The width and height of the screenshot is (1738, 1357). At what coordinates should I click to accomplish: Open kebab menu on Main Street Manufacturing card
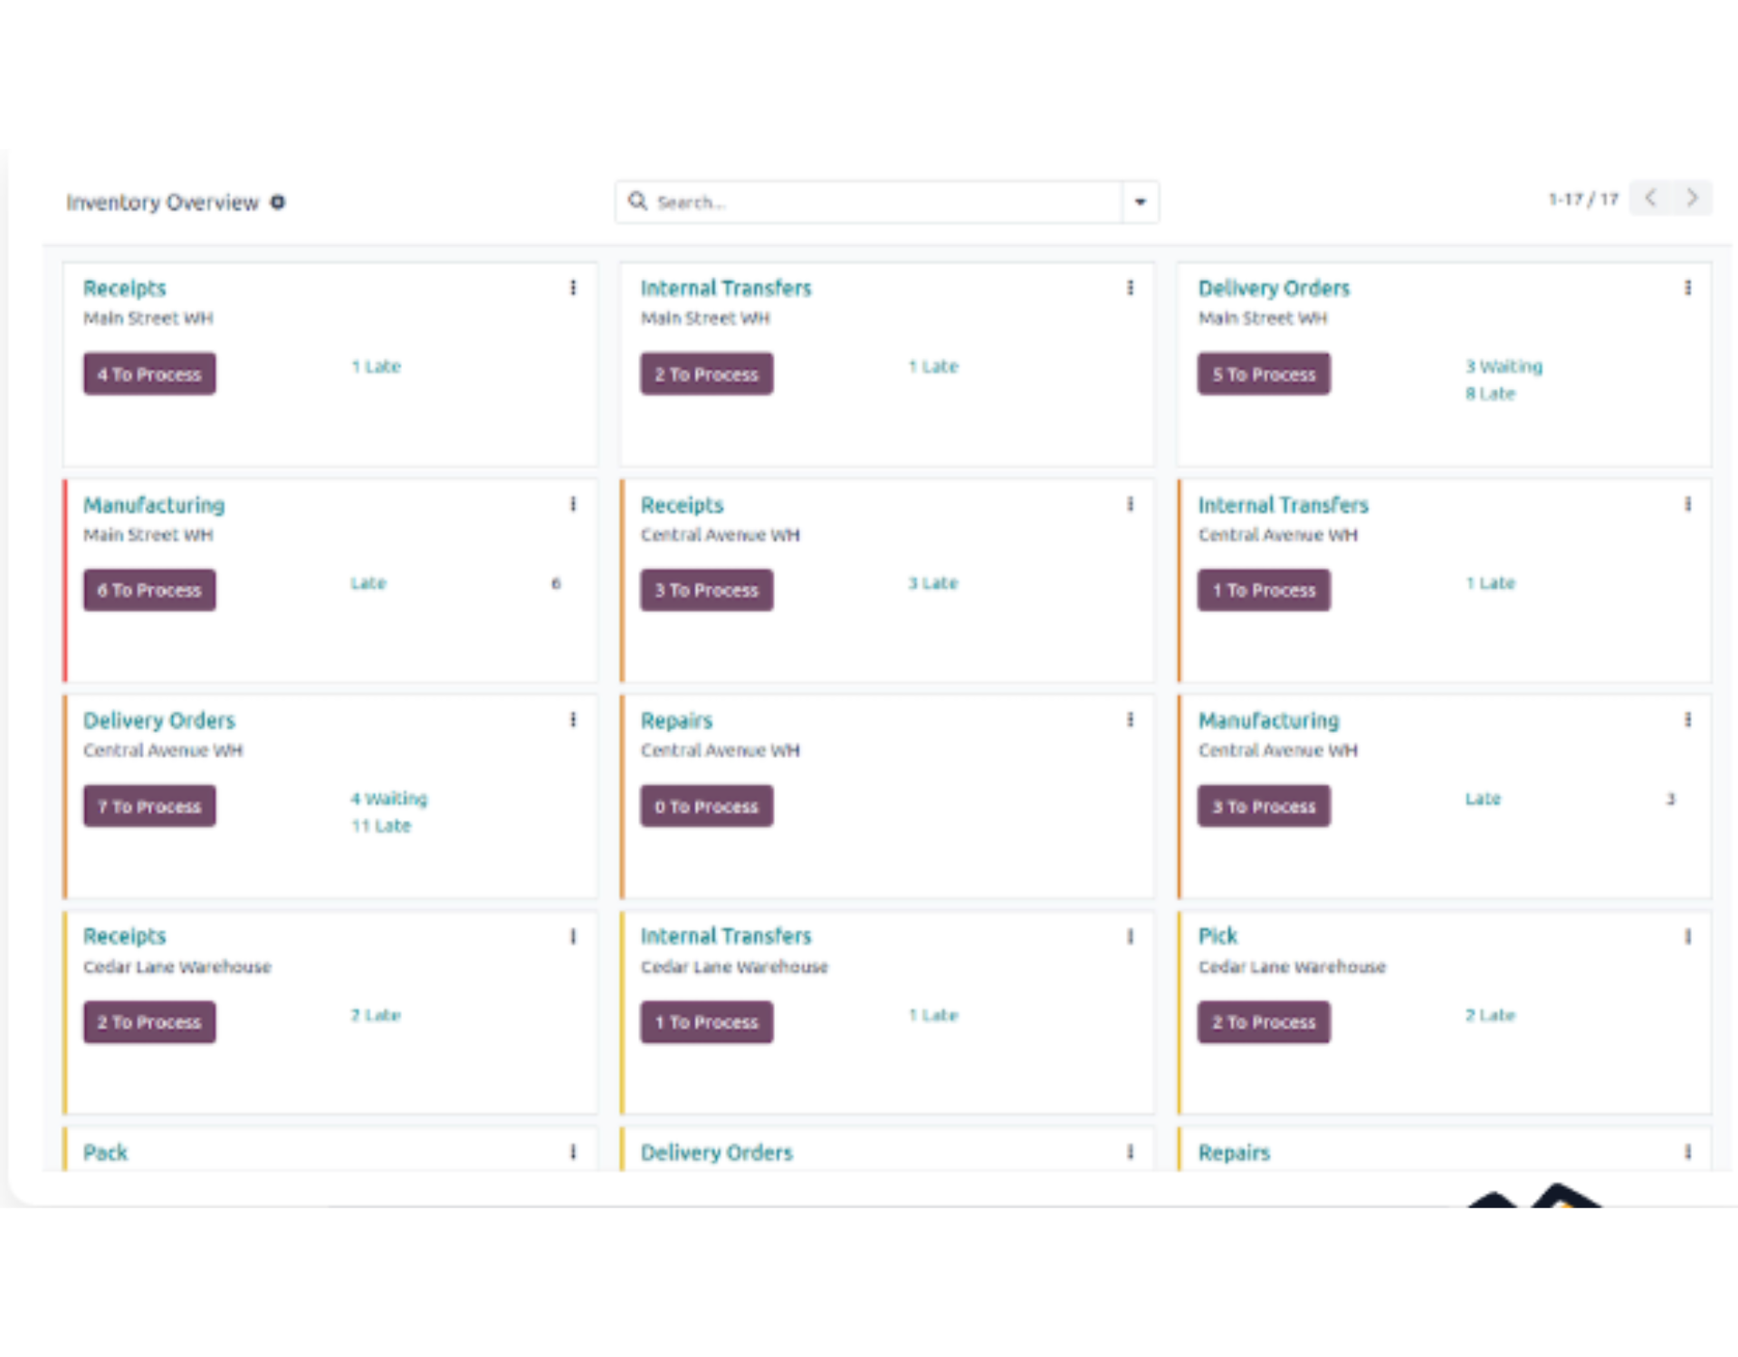[x=573, y=504]
